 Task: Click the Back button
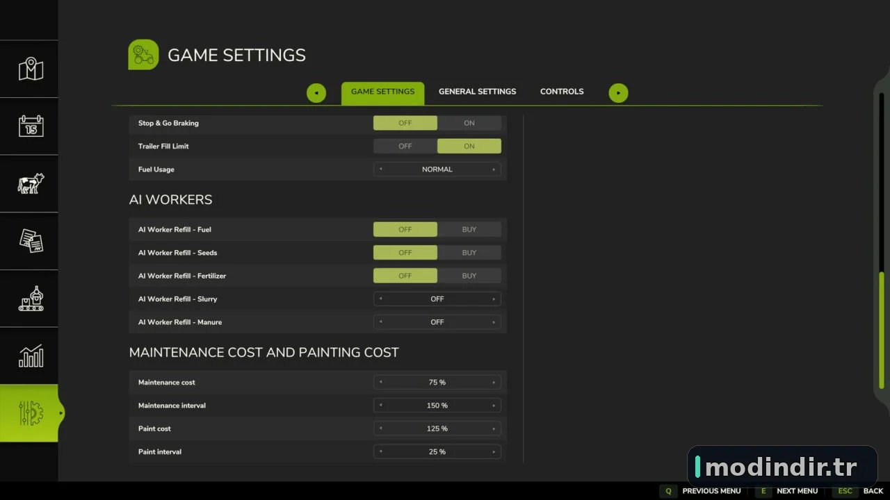873,491
